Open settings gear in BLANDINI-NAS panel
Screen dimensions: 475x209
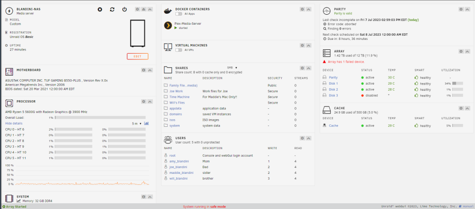138,9
